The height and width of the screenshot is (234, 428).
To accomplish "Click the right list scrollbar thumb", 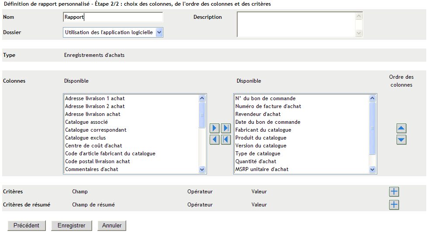I will pos(372,128).
